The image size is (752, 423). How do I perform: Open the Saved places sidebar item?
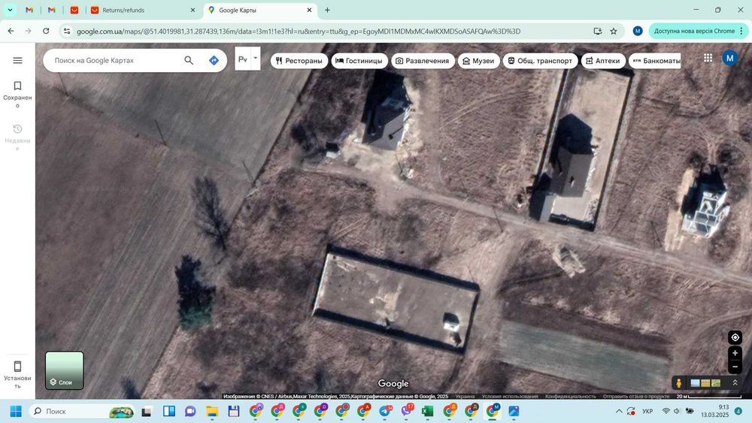pyautogui.click(x=18, y=94)
